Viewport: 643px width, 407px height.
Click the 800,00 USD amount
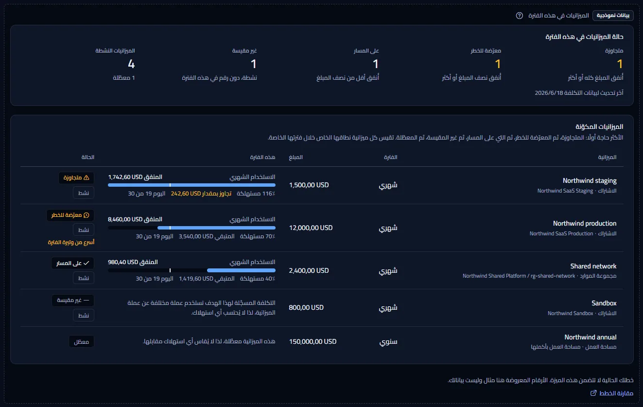click(306, 308)
